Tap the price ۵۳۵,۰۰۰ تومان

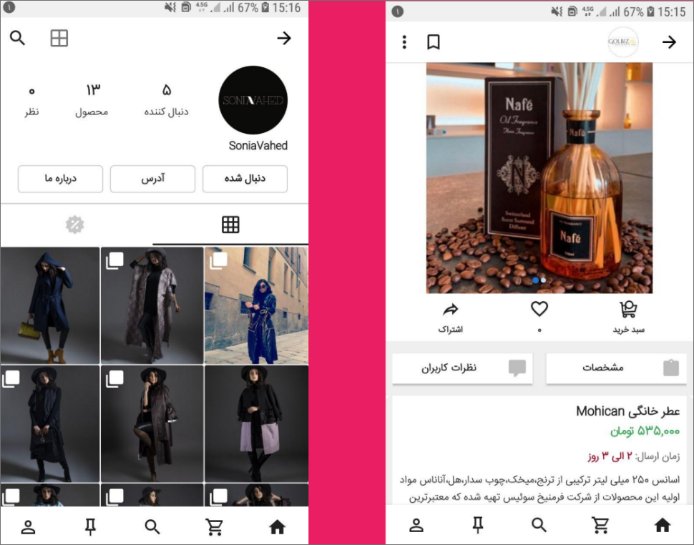645,431
